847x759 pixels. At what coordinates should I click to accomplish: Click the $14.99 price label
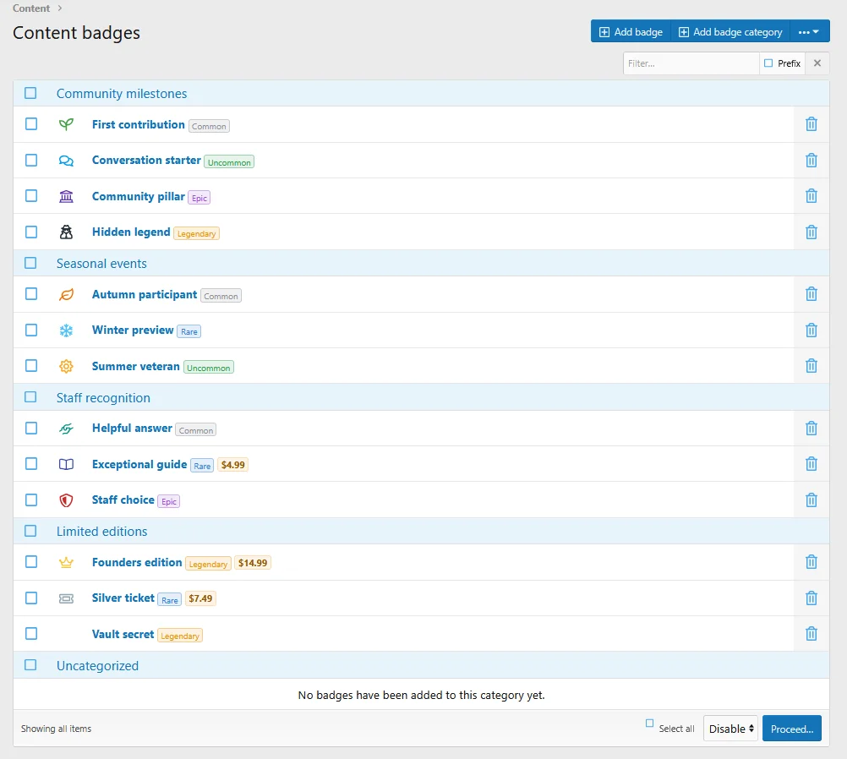pos(253,563)
